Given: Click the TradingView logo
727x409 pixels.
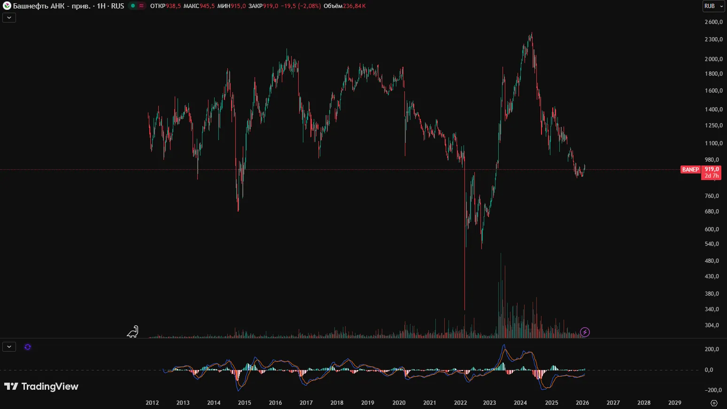Looking at the screenshot, I should 41,386.
